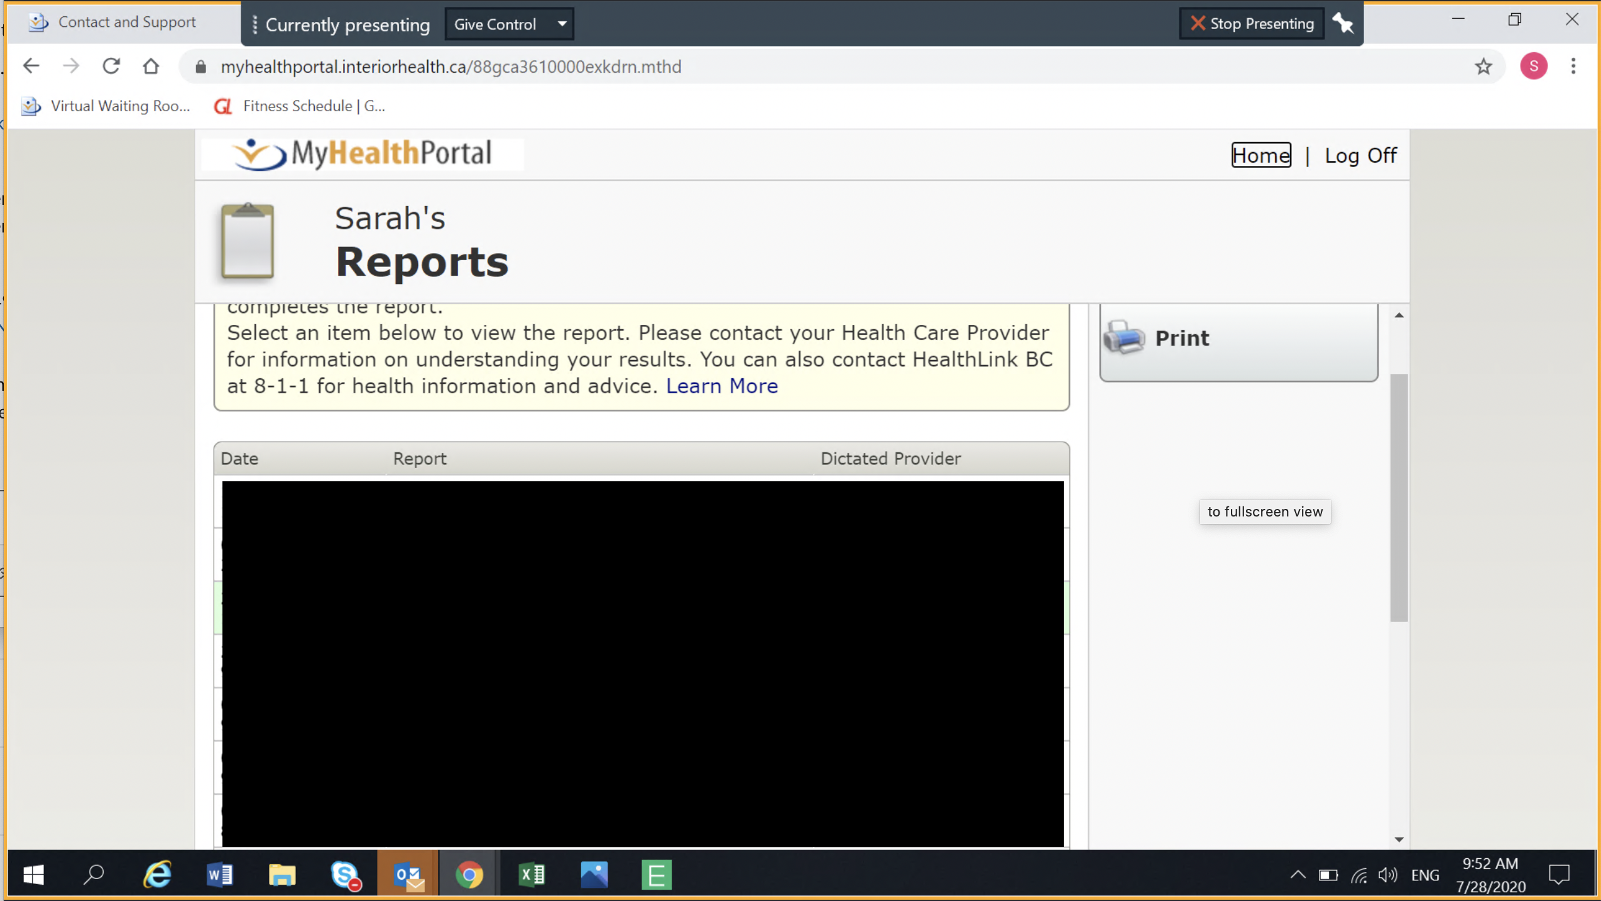Open the Learn More link
Image resolution: width=1601 pixels, height=901 pixels.
(x=721, y=386)
